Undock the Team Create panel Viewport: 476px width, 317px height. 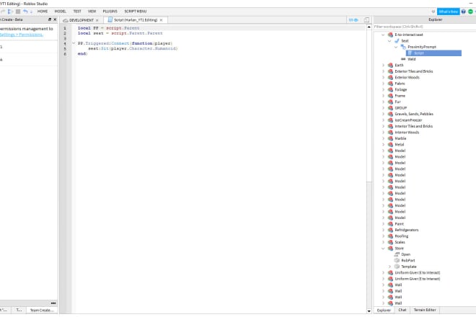tap(50, 19)
